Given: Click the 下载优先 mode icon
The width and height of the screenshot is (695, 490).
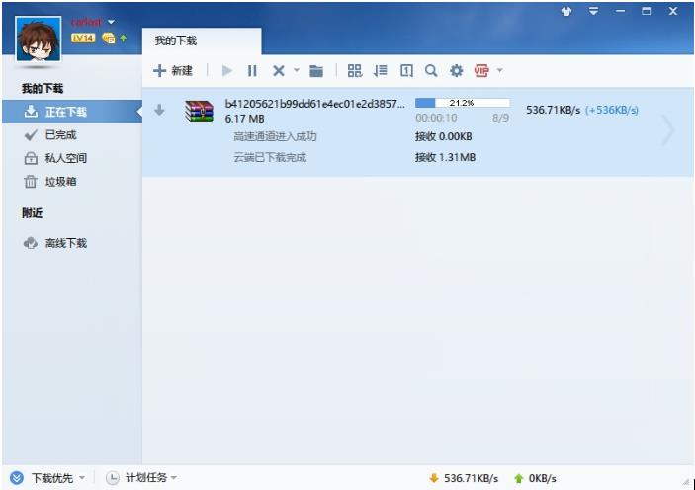Looking at the screenshot, I should pos(17,478).
